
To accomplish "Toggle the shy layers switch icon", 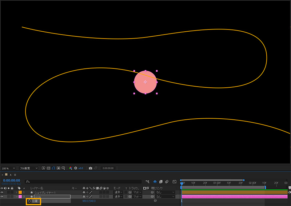I will [155, 181].
